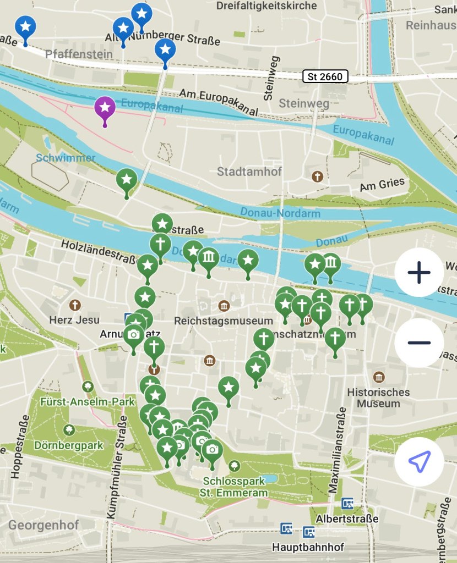This screenshot has width=457, height=563.
Task: Tap the Dörnbergpark tree icon
Action: 69,429
